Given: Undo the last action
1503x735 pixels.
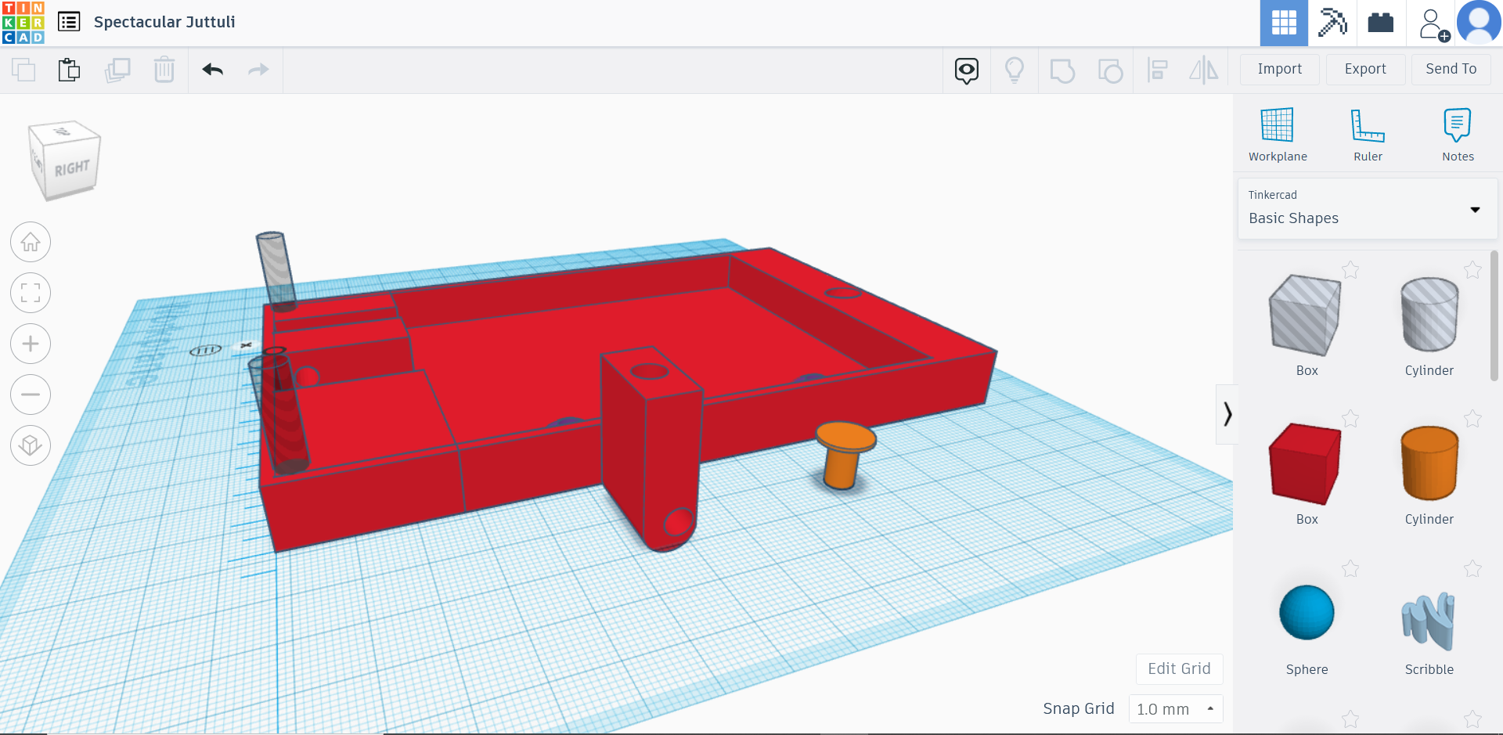Looking at the screenshot, I should click(213, 70).
